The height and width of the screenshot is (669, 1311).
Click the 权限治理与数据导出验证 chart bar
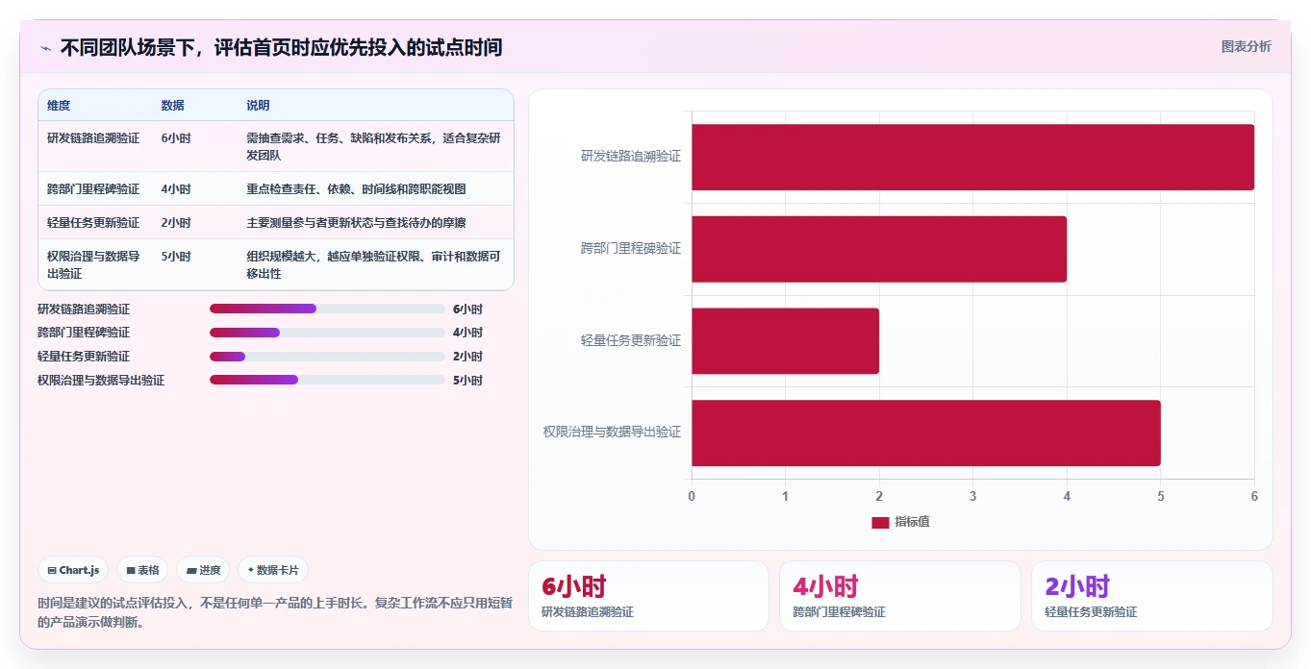point(926,433)
